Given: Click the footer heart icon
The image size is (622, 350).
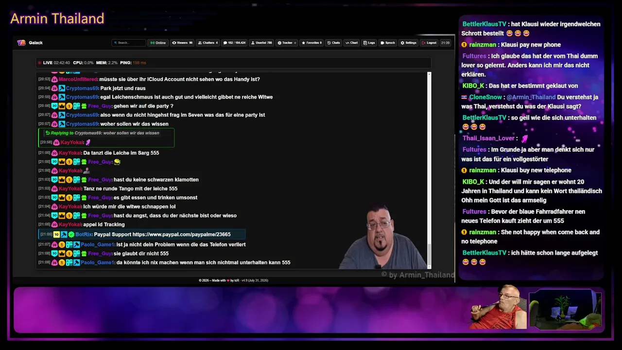Looking at the screenshot, I should [x=228, y=280].
